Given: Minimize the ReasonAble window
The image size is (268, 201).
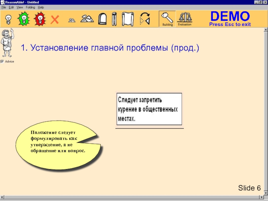Looking at the screenshot, I should (256, 2).
